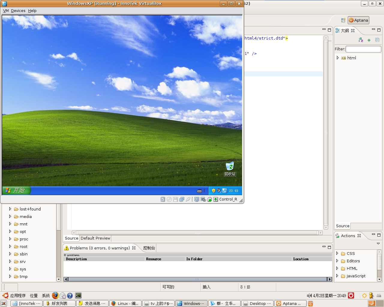This screenshot has width=384, height=307.
Task: Expand the html node in outline
Action: (x=338, y=58)
